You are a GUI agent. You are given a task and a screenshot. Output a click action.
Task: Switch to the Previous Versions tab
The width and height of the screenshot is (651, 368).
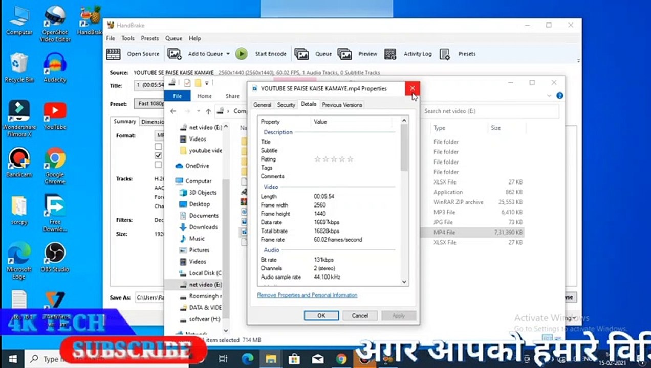(342, 105)
